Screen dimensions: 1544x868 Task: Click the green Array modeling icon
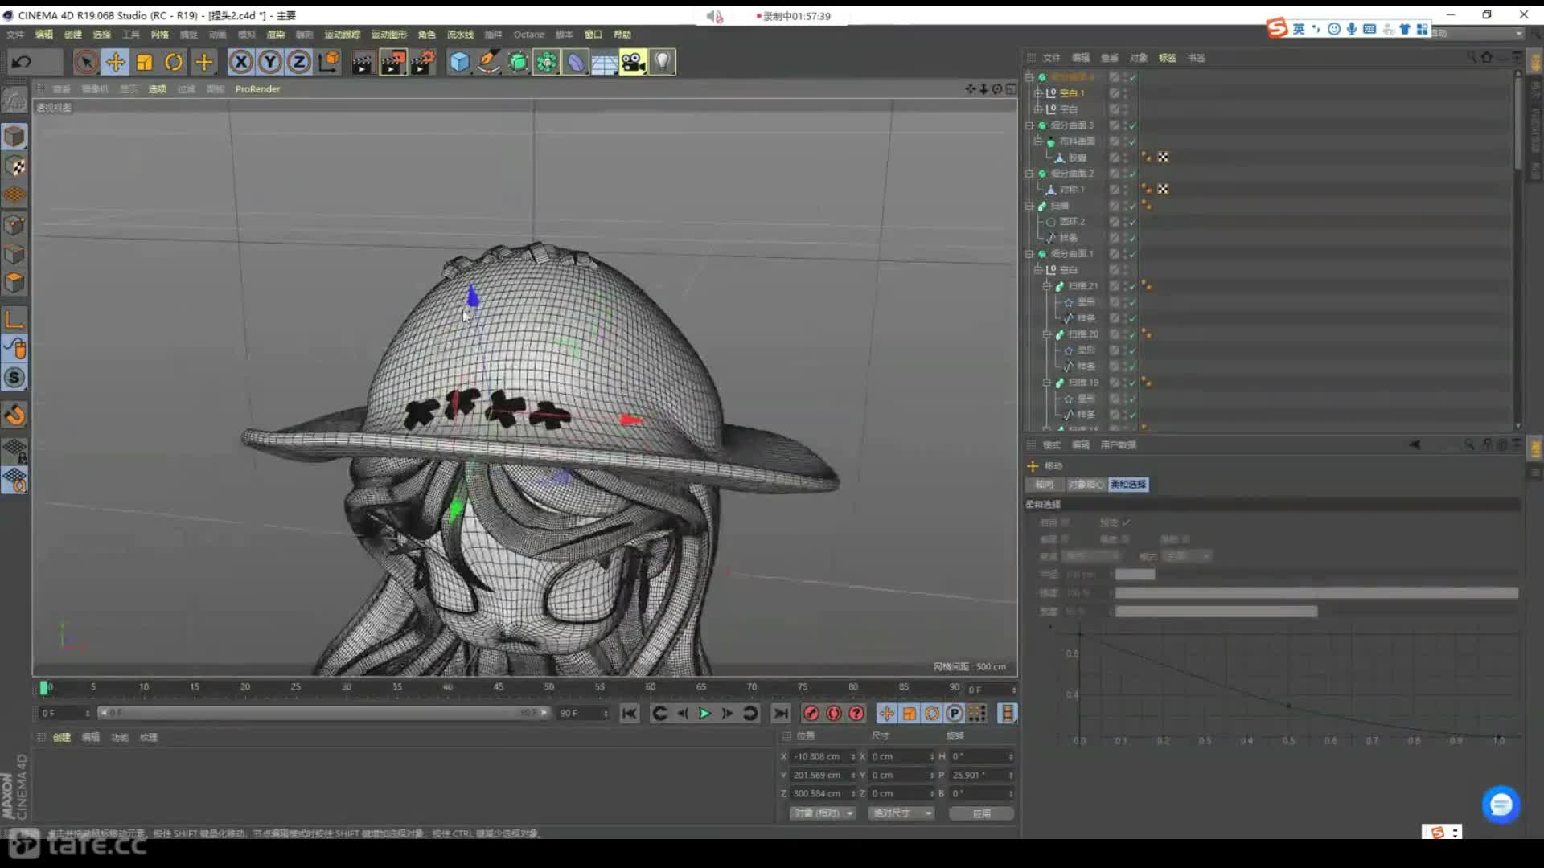(547, 62)
